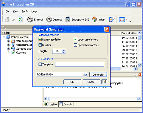Collapse the Рабочий стол tree node
The image size is (143, 113).
coord(4,37)
